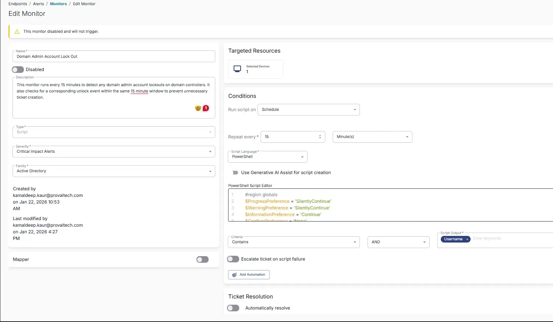Click the warning triangle icon in banner

click(17, 32)
